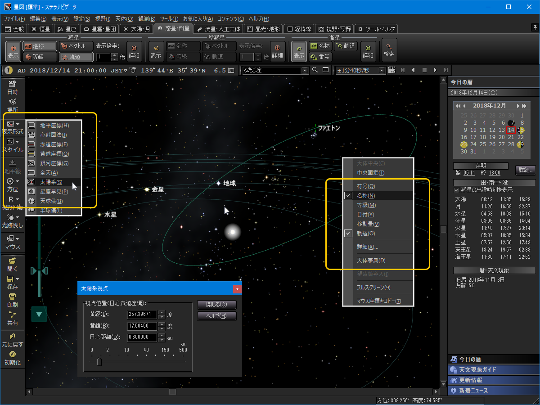This screenshot has width=540, height=405.
Task: Open the 開く file icon
Action: coord(12,261)
